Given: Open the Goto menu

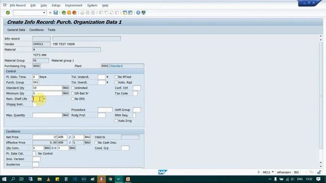Looking at the screenshot, I should 44,6.
